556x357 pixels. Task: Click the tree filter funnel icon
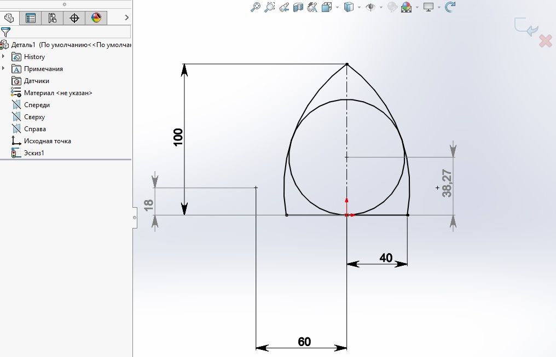point(5,32)
